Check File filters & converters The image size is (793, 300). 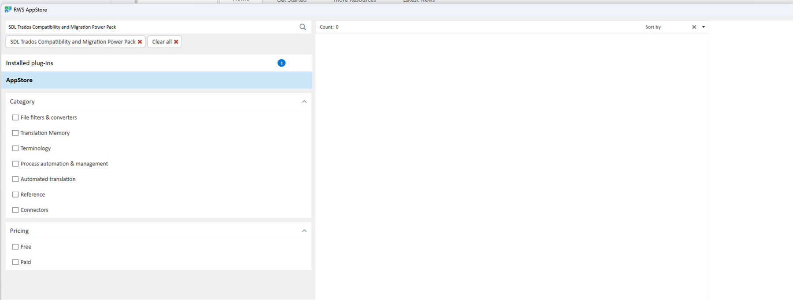click(15, 117)
